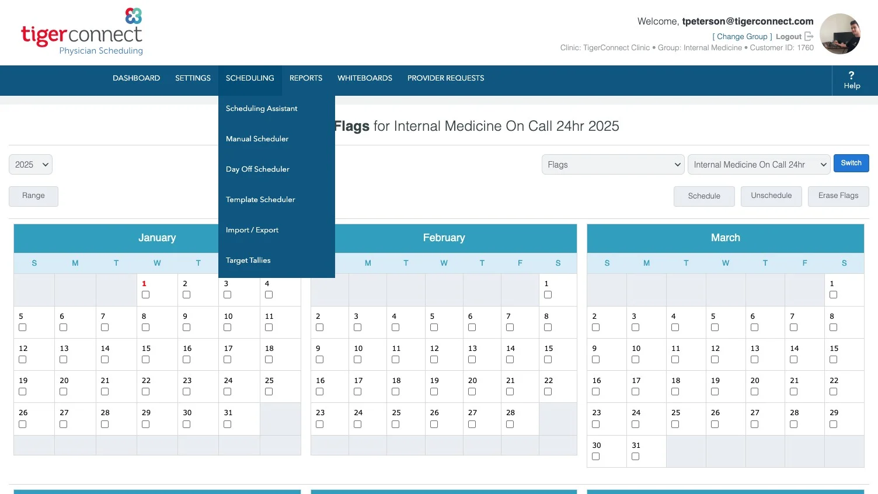Click the email tpeterson@tigerconnect.com
The height and width of the screenshot is (494, 878).
pyautogui.click(x=748, y=22)
